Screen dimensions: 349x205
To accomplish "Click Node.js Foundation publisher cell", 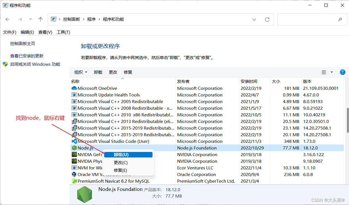I will tap(197, 148).
